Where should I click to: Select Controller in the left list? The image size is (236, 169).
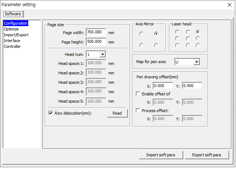[x=12, y=46]
